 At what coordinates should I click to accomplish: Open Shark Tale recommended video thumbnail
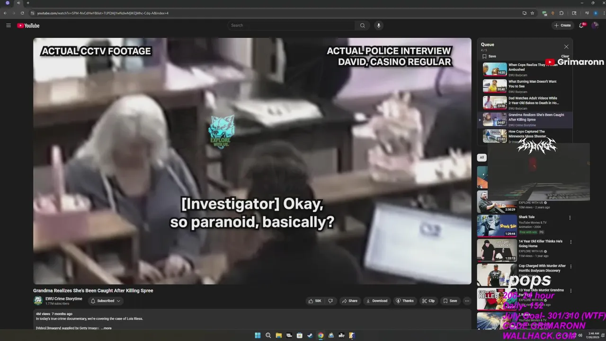pyautogui.click(x=497, y=225)
